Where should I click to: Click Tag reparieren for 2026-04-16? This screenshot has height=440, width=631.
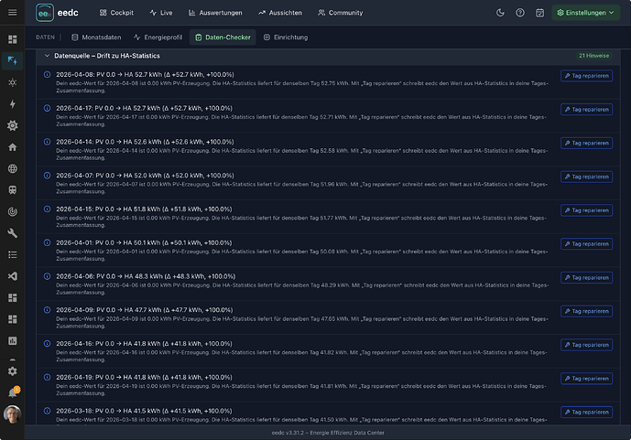[586, 345]
